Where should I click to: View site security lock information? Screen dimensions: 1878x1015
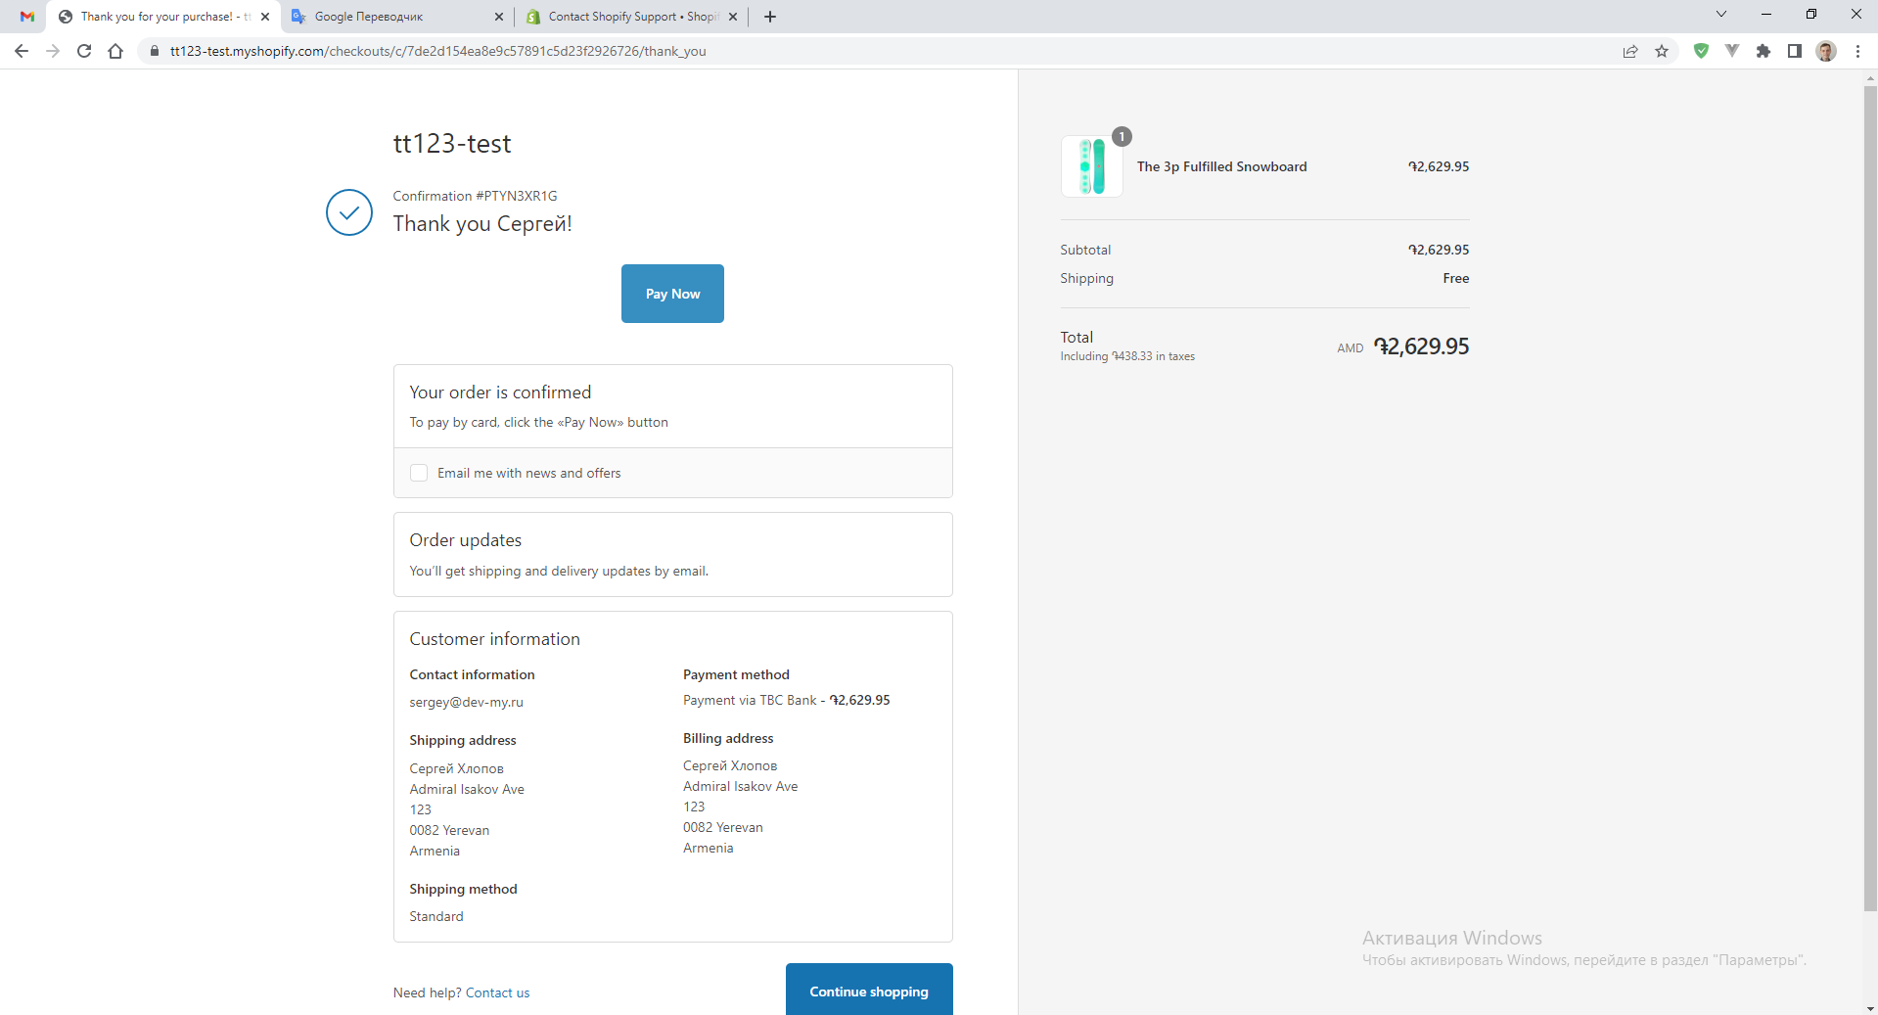click(x=154, y=51)
